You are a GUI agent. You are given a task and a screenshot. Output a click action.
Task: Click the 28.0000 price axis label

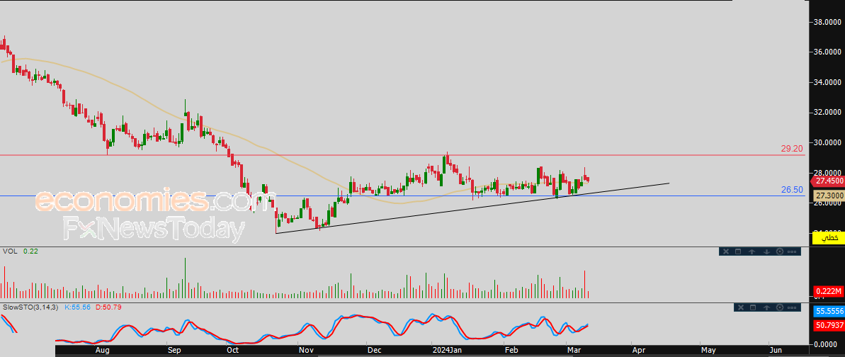[x=829, y=172]
